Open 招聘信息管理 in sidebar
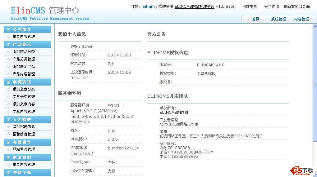 click(x=24, y=134)
